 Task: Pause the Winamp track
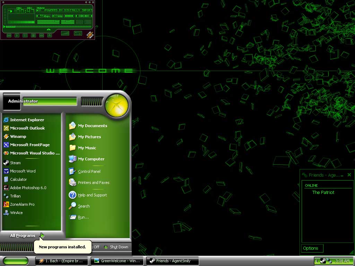coord(25,35)
